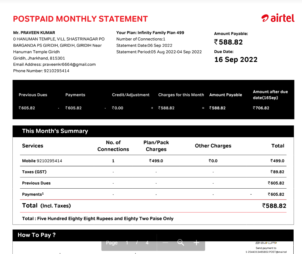Click ₹588.82 in Total (Incl. Taxes) row

click(274, 206)
